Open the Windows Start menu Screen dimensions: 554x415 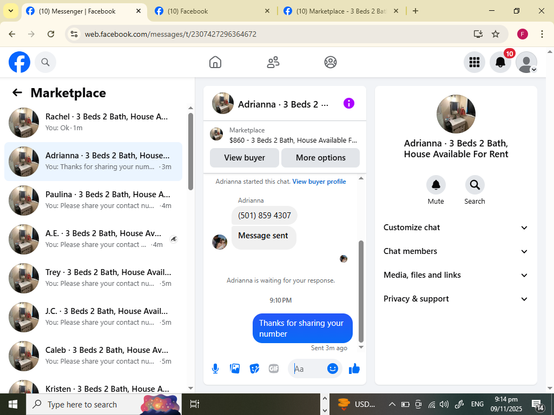point(13,404)
